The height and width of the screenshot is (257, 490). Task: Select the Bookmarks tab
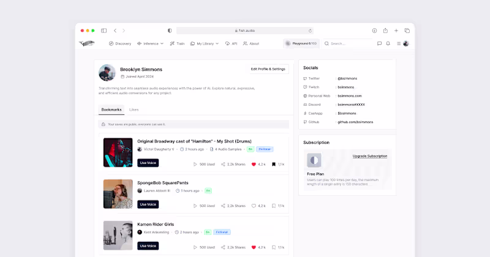tap(111, 110)
